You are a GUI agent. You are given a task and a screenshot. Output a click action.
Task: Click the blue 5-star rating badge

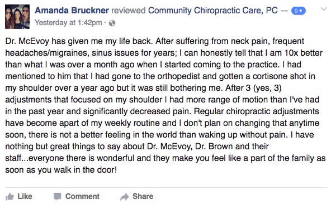pyautogui.click(x=298, y=11)
